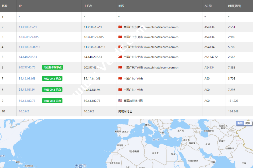
Task: Open IP link 202.97.43.78
Action: (27, 67)
